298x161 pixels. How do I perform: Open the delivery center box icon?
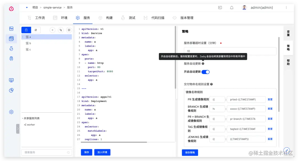(11, 58)
